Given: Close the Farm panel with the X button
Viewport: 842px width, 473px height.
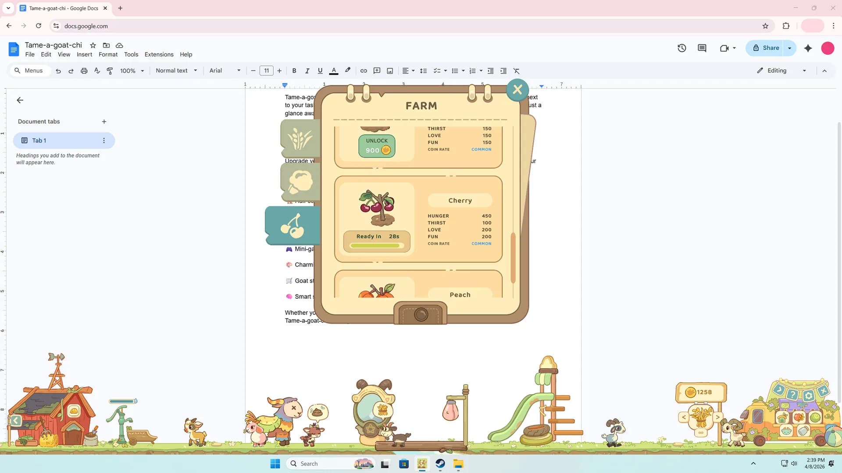Looking at the screenshot, I should coord(517,89).
